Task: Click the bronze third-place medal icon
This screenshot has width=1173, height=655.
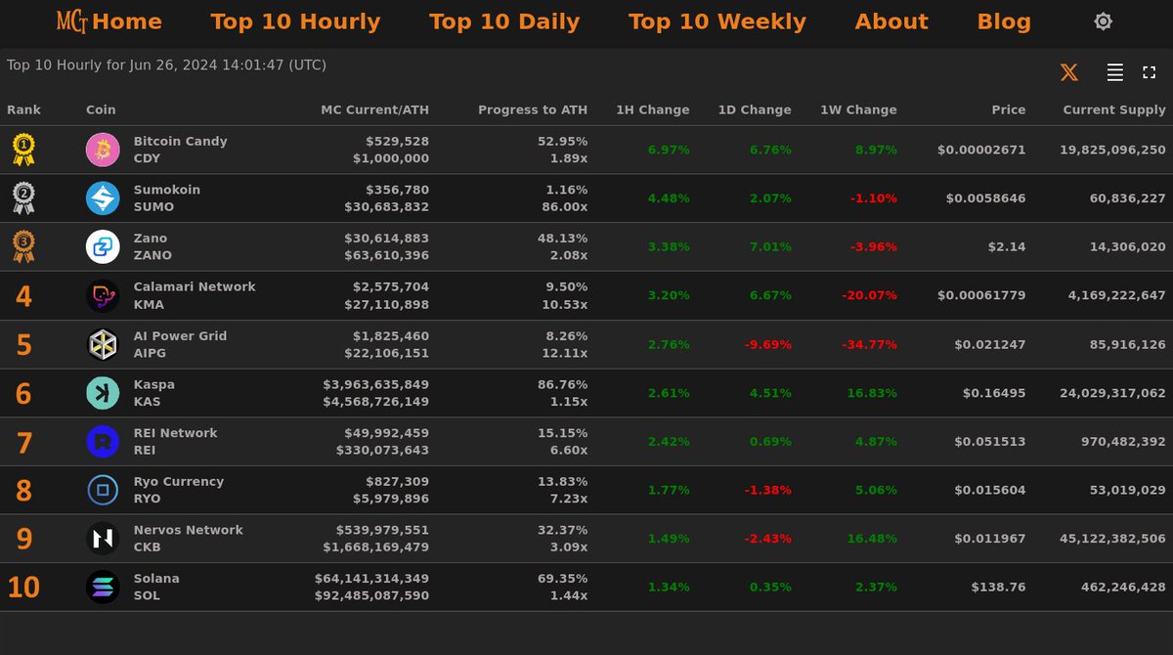Action: [x=23, y=246]
